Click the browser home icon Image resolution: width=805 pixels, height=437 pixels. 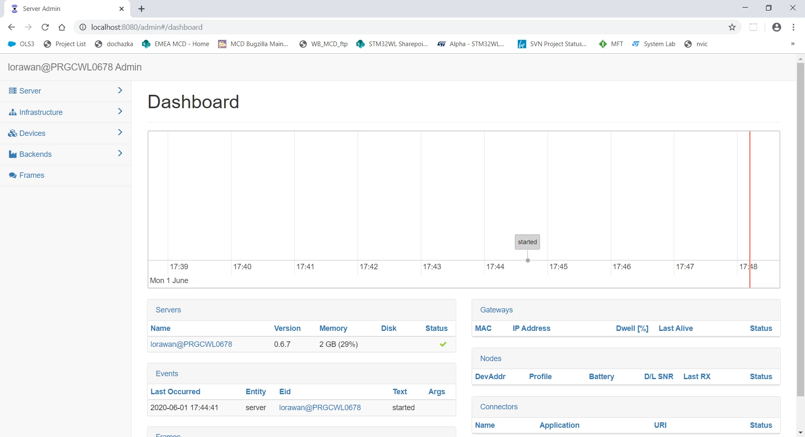pyautogui.click(x=62, y=27)
